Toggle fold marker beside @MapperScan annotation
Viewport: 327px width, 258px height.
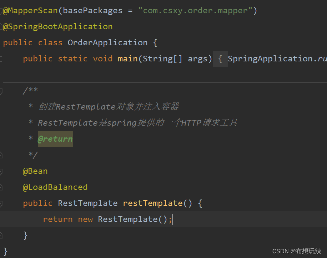(x=1, y=11)
